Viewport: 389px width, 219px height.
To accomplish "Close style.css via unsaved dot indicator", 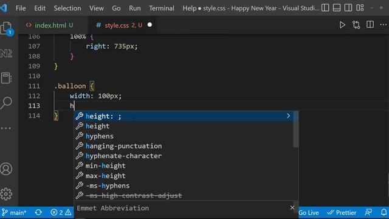I will 150,25.
